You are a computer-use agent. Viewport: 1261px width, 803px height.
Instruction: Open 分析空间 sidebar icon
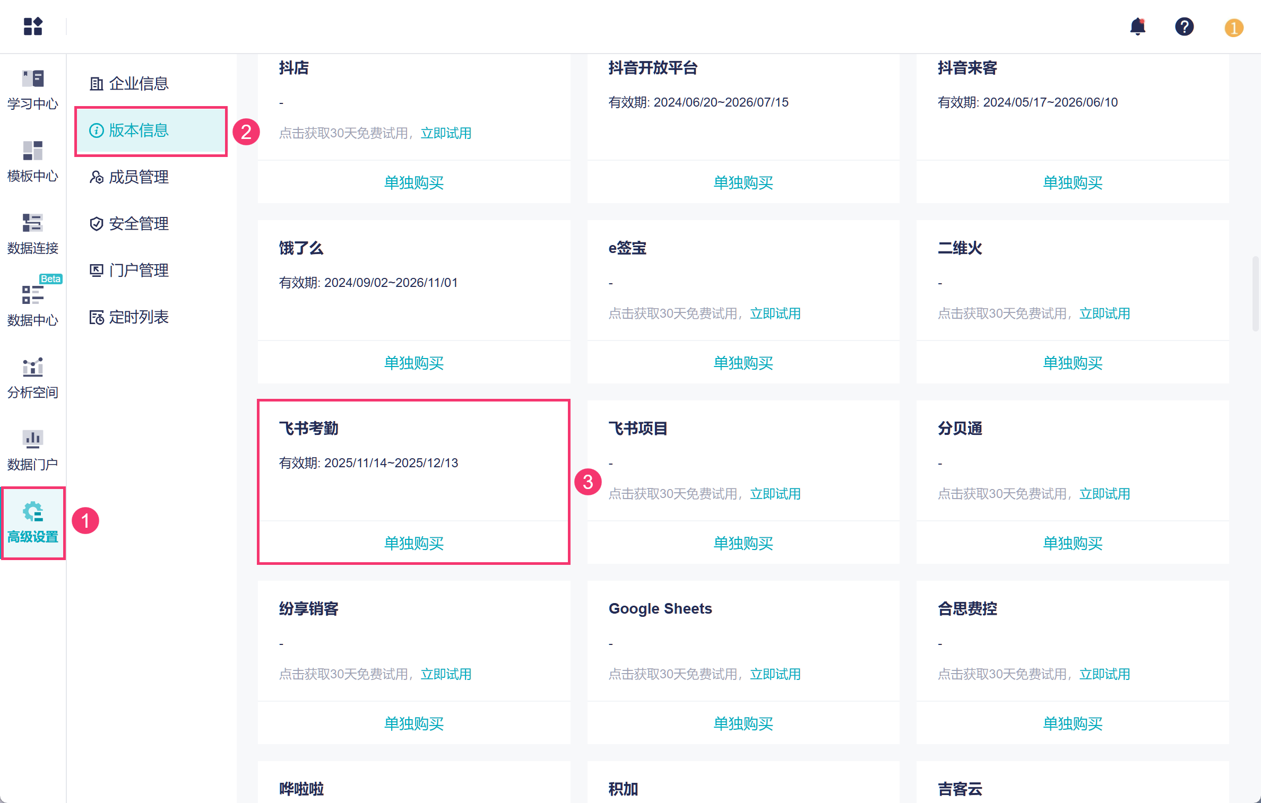click(33, 378)
